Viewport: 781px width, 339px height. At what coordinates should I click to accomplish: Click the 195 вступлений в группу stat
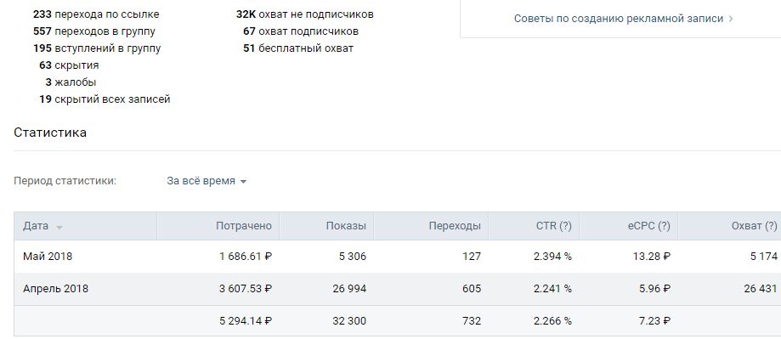pos(97,48)
